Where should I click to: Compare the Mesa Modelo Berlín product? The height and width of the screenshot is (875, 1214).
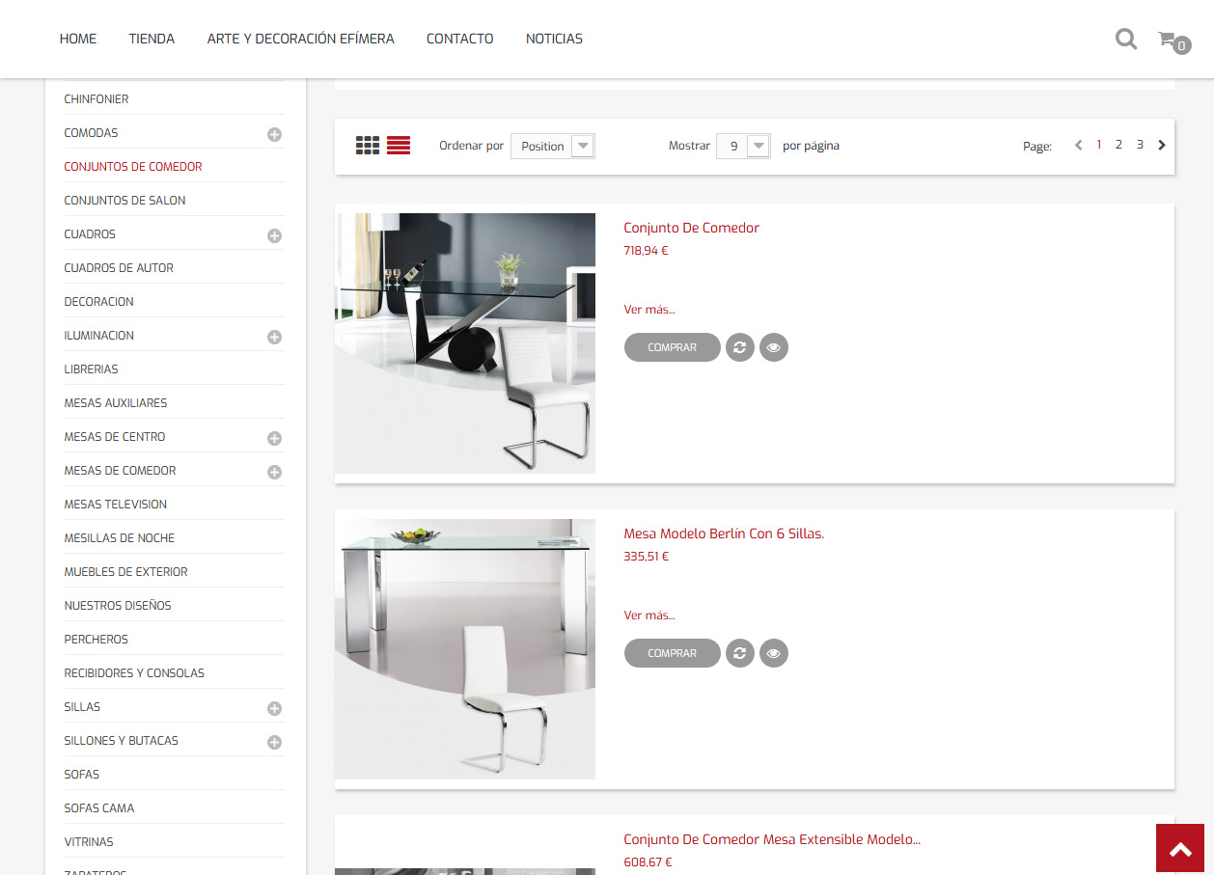(740, 653)
